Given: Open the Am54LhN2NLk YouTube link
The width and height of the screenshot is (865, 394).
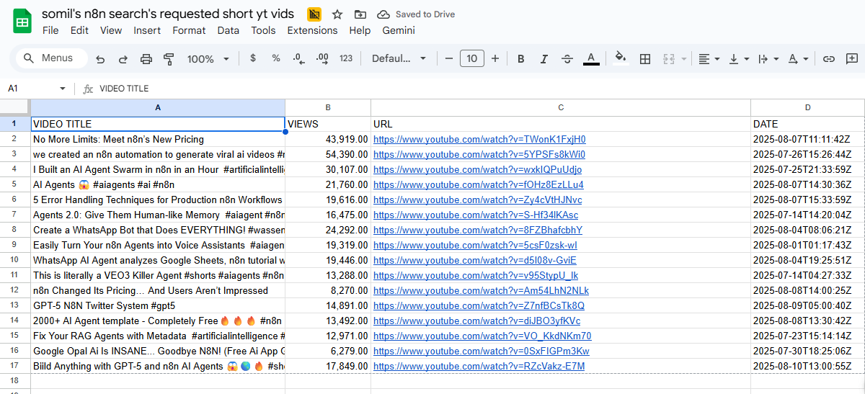Looking at the screenshot, I should 481,291.
